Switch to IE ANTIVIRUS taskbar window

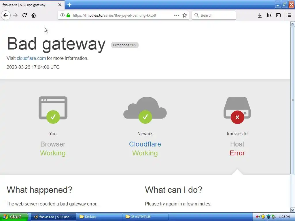tap(145, 217)
